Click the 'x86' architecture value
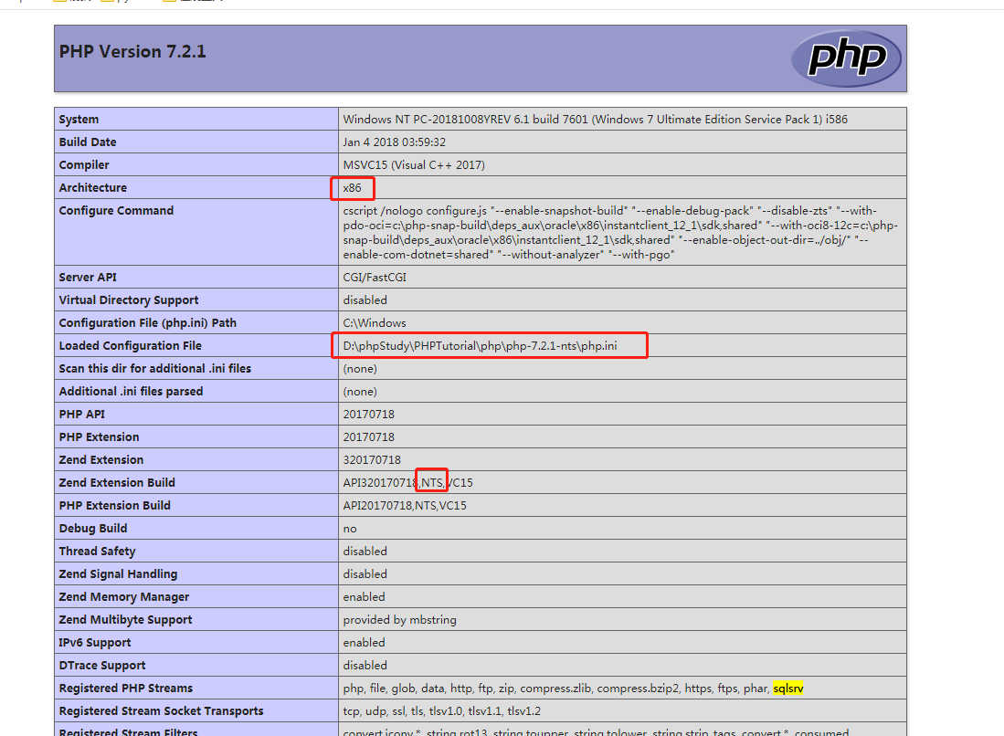Screen dimensions: 1004x736 (x=352, y=187)
